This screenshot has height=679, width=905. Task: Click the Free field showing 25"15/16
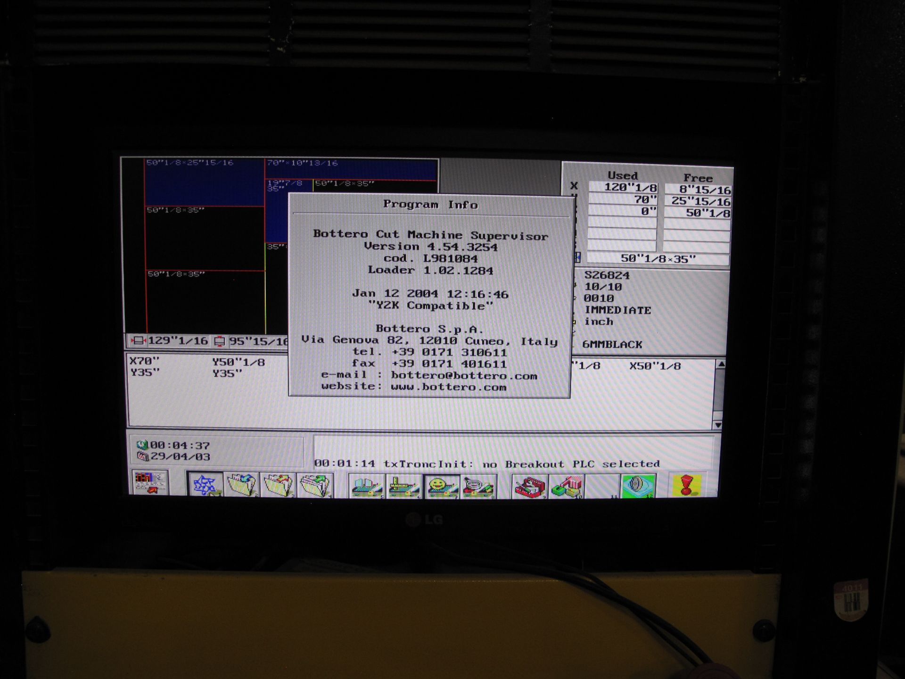[698, 201]
